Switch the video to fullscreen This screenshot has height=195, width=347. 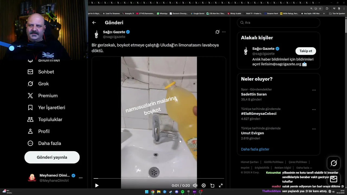(221, 186)
